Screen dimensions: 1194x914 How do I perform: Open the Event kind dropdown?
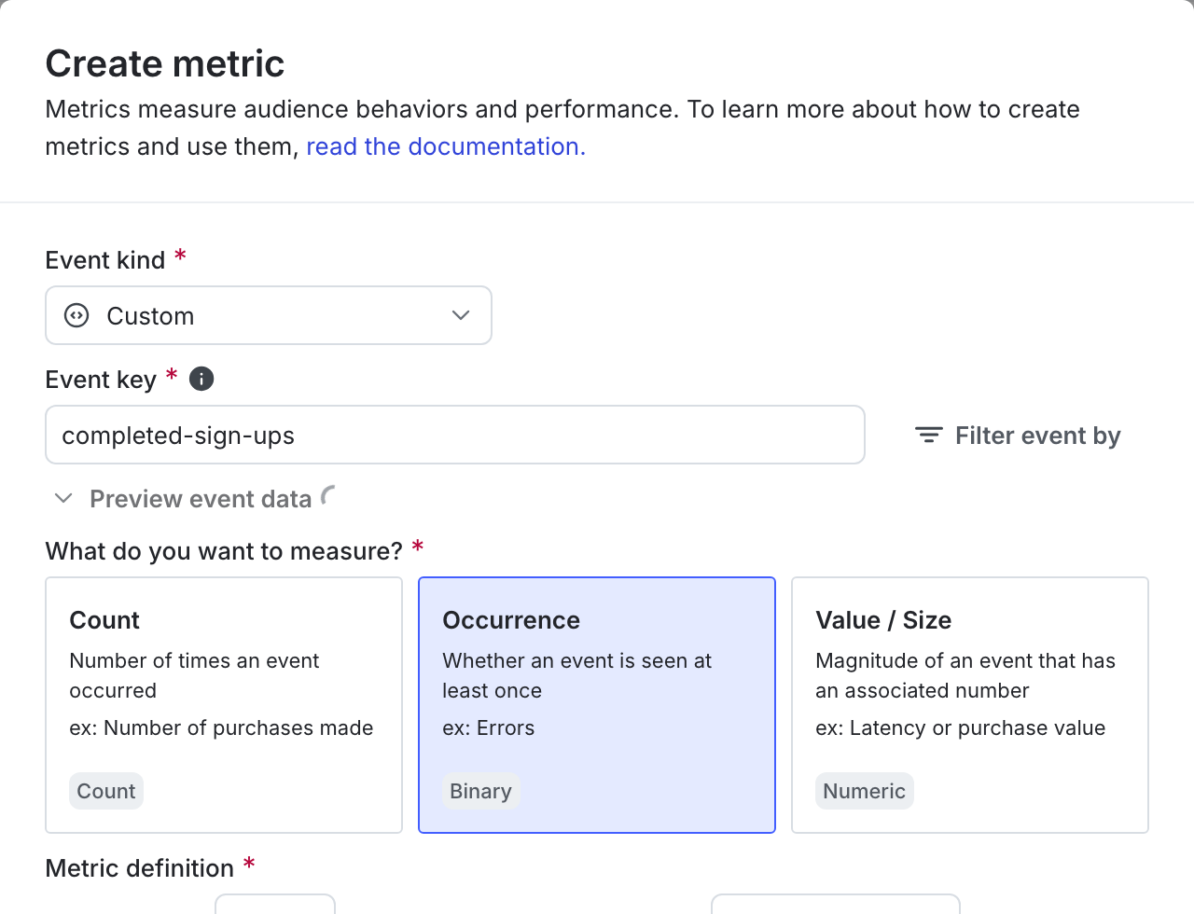coord(269,315)
